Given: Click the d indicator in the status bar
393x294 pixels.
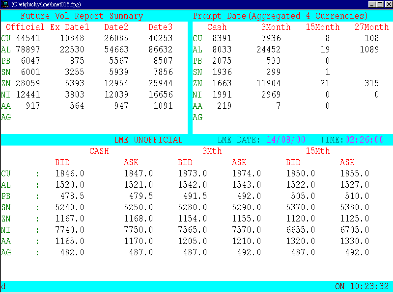Looking at the screenshot, I should [x=4, y=285].
